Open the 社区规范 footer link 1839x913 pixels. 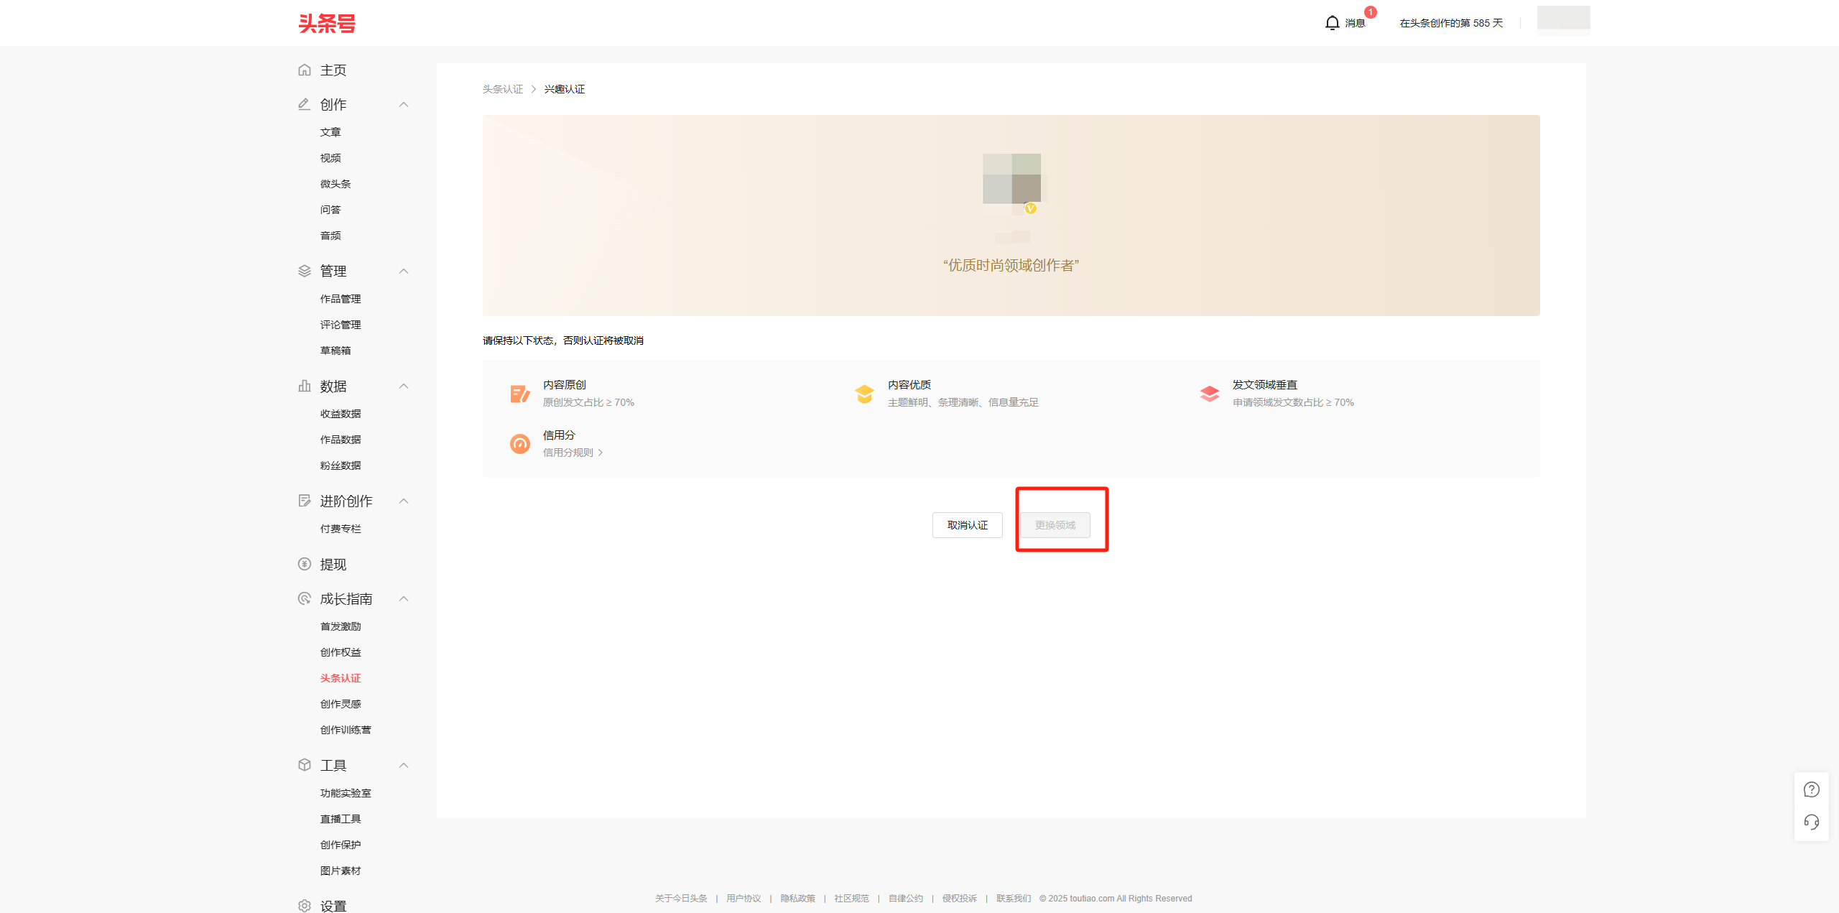[851, 899]
